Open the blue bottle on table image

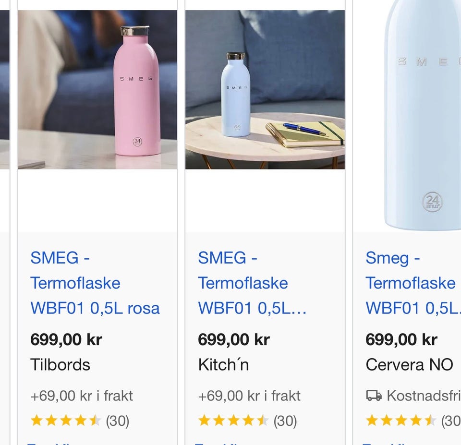coord(265,90)
